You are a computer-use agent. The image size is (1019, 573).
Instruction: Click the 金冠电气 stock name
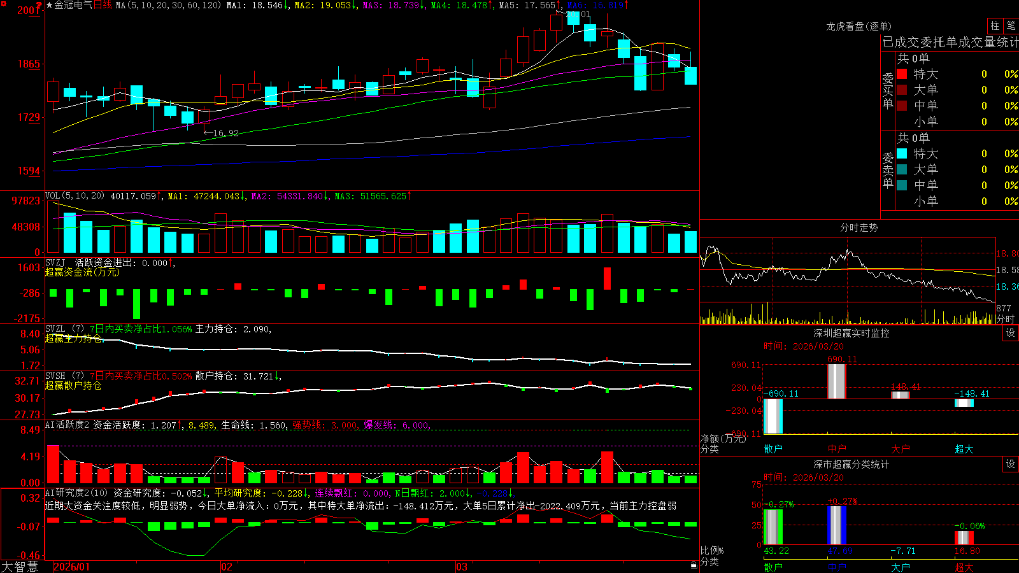pyautogui.click(x=73, y=5)
